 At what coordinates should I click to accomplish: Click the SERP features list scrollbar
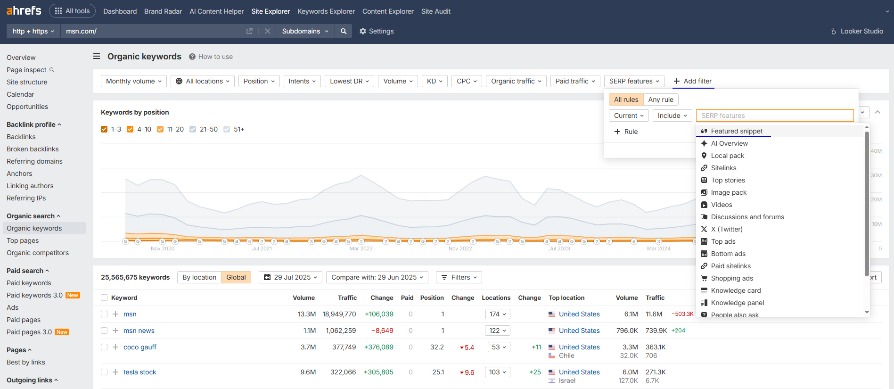coord(867,204)
